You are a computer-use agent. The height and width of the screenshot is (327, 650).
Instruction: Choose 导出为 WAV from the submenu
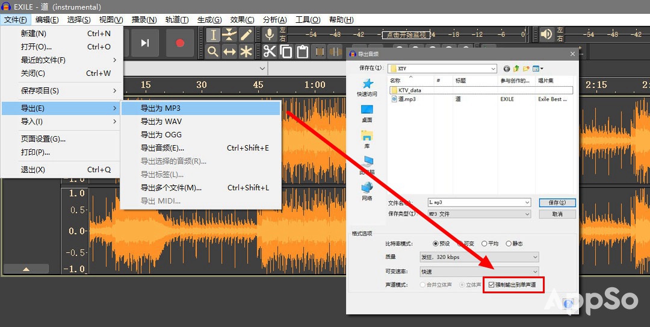click(161, 122)
